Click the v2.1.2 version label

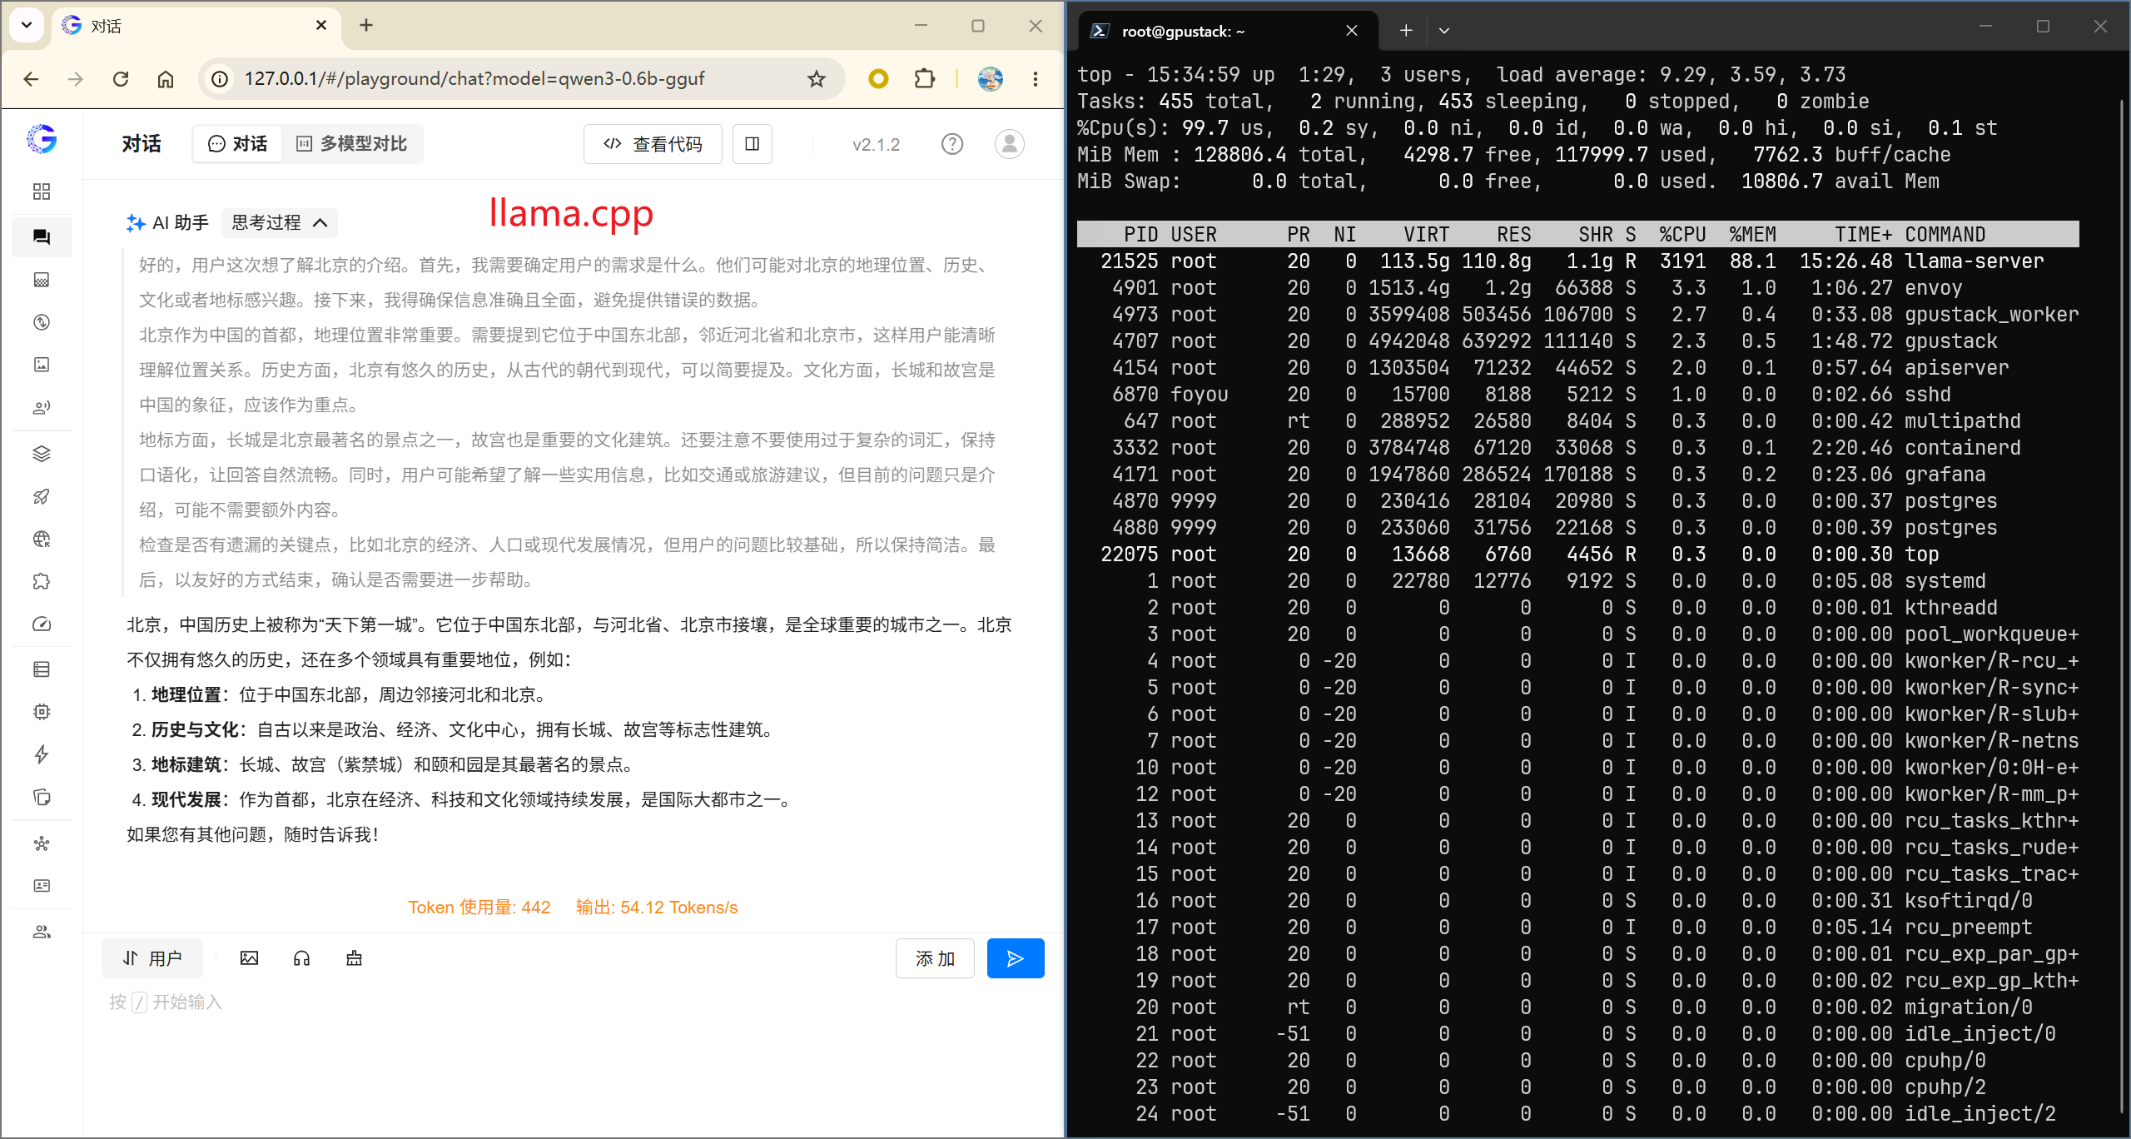(x=876, y=144)
